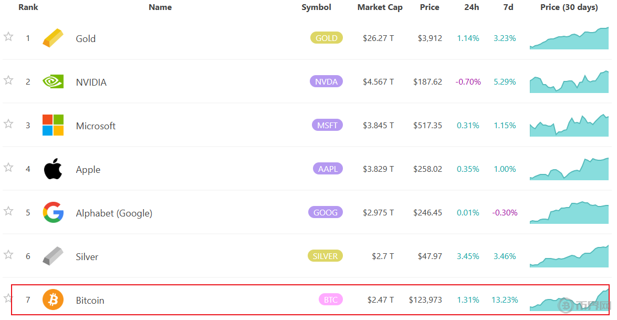Click the Microsoft logo icon
The image size is (617, 320).
[53, 125]
